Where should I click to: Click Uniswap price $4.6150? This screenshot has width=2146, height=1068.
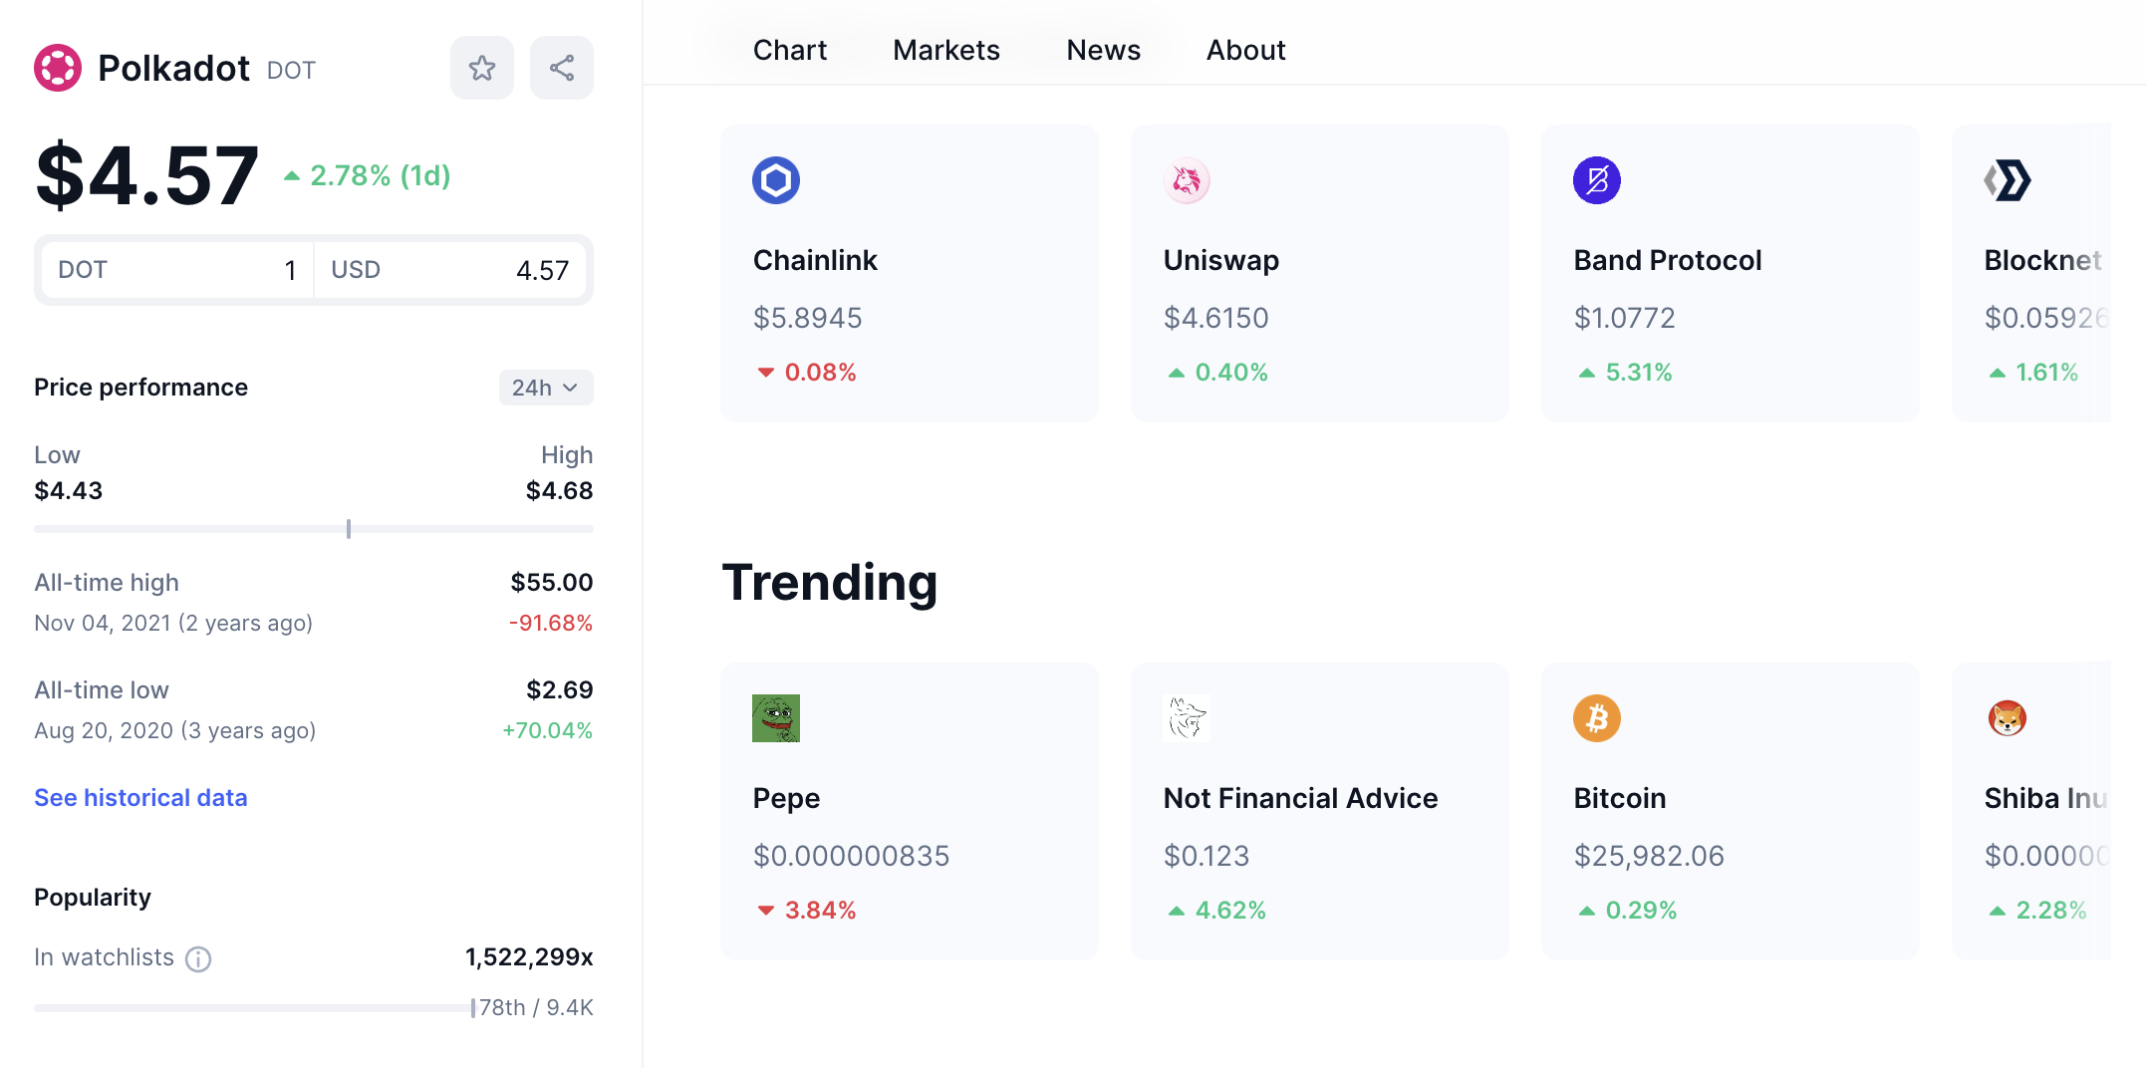[x=1216, y=318]
